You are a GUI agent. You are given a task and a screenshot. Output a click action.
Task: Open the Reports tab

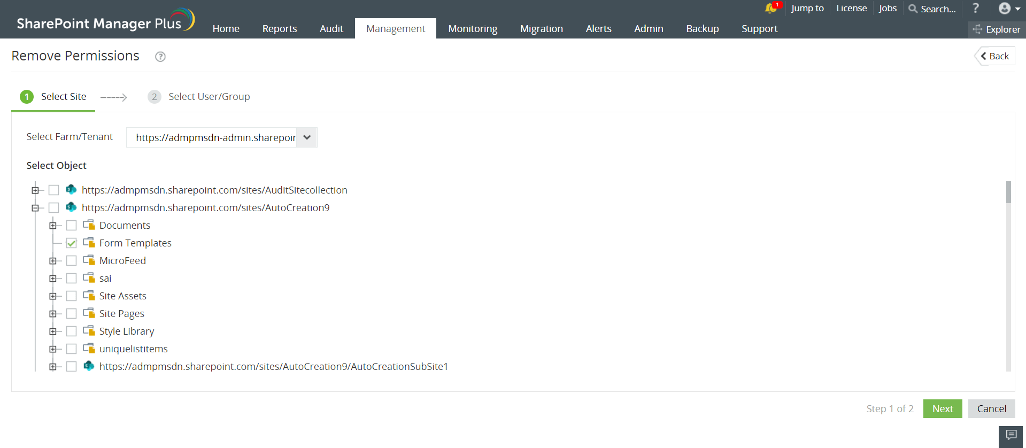pyautogui.click(x=280, y=28)
